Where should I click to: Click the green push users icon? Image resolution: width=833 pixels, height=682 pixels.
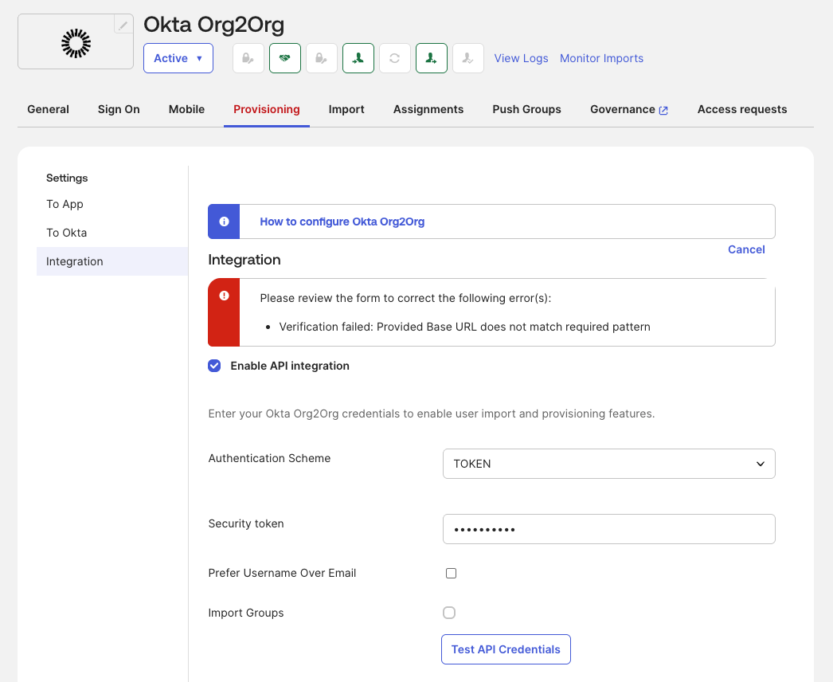pyautogui.click(x=432, y=58)
